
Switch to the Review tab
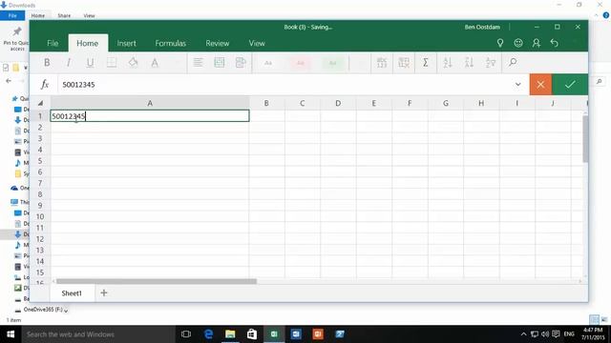[218, 43]
